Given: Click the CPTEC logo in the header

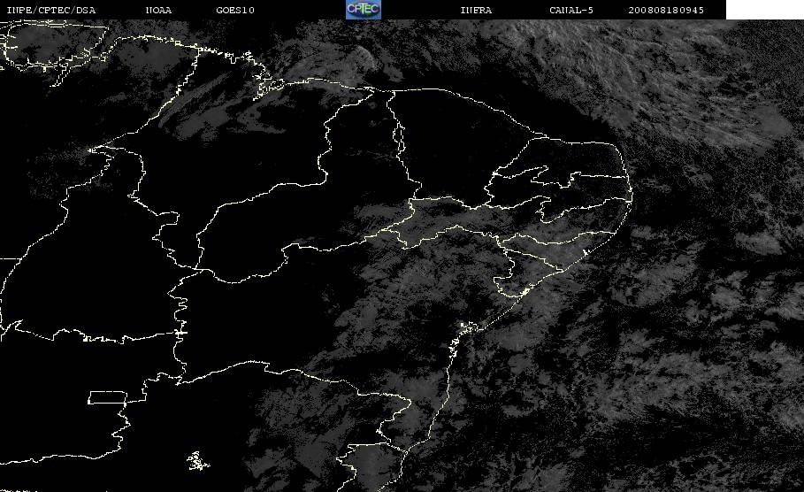Looking at the screenshot, I should click(363, 9).
